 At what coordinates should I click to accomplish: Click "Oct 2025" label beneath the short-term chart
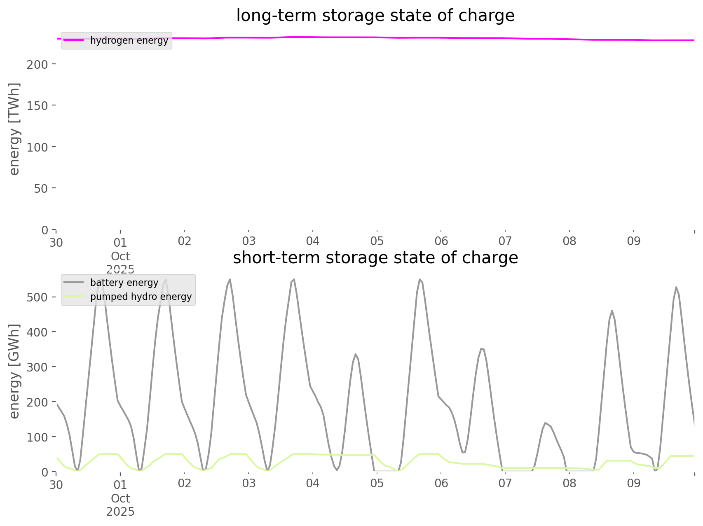(x=120, y=505)
